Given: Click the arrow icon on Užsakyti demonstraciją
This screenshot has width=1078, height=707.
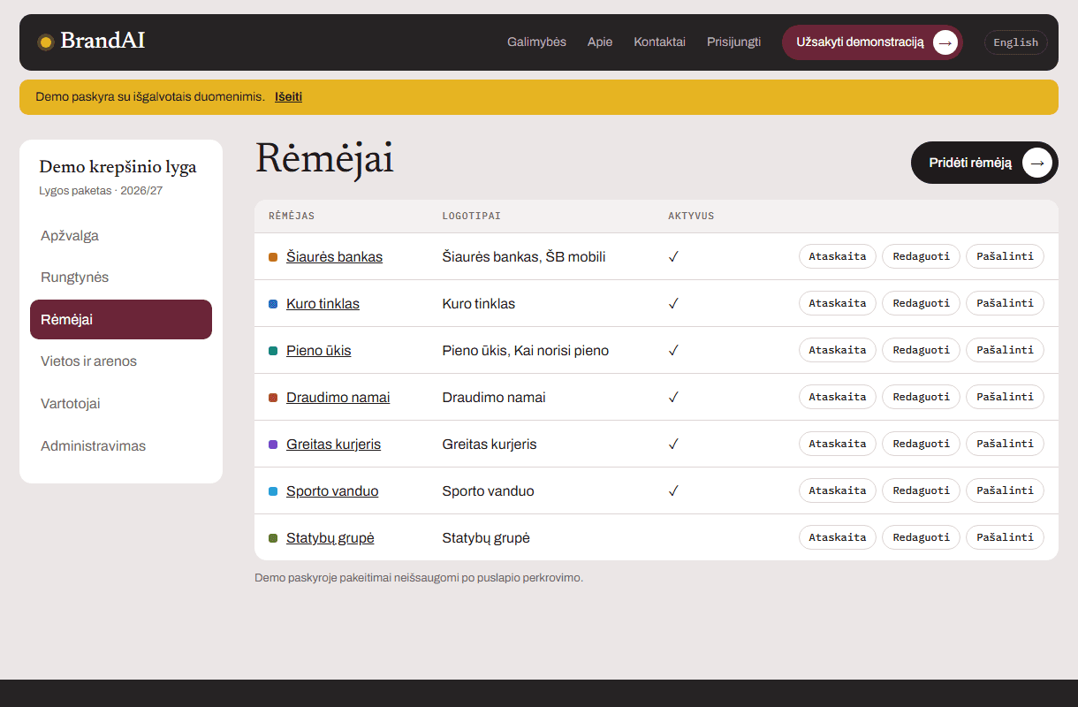Looking at the screenshot, I should pyautogui.click(x=945, y=42).
